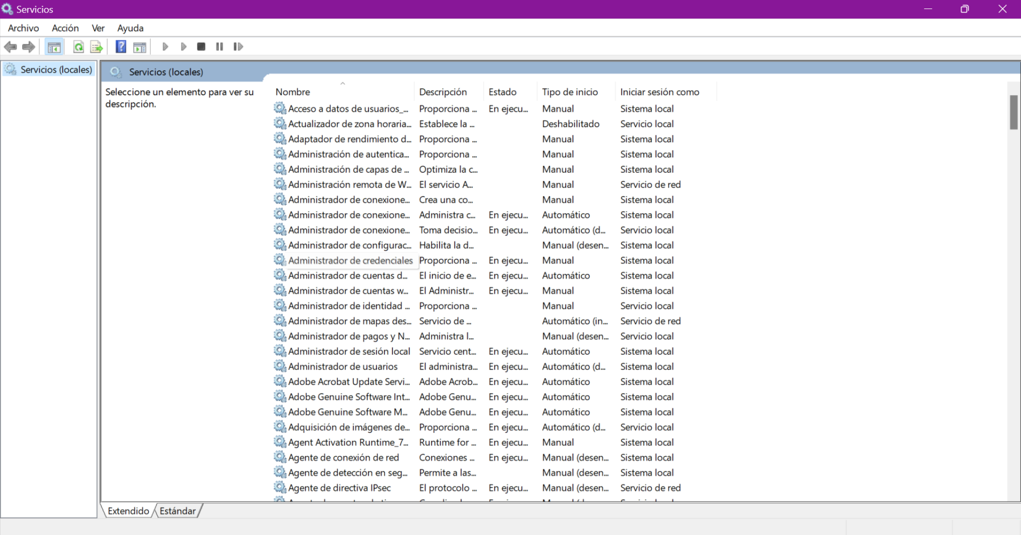Click the Servicios (locales) panel header
Image resolution: width=1021 pixels, height=535 pixels.
[166, 72]
